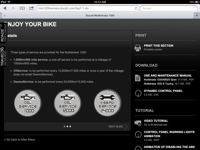This screenshot has width=200, height=150.
Task: Select the second slide indicator dot
Action: pyautogui.click(x=67, y=126)
